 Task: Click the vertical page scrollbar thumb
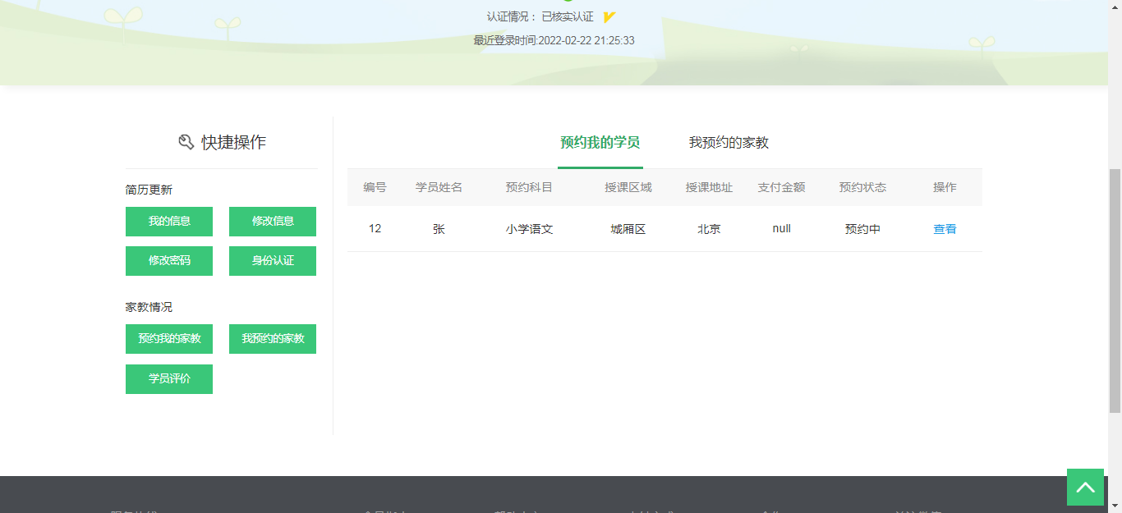pyautogui.click(x=1115, y=287)
